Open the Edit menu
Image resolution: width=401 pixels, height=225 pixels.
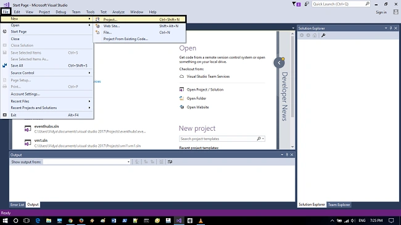pyautogui.click(x=17, y=12)
